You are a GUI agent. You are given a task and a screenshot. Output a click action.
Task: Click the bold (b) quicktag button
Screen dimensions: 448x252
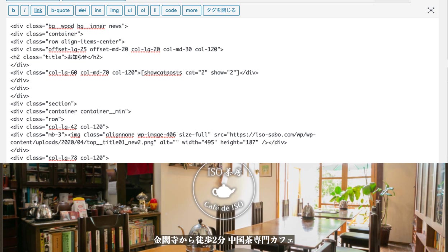[x=13, y=10]
